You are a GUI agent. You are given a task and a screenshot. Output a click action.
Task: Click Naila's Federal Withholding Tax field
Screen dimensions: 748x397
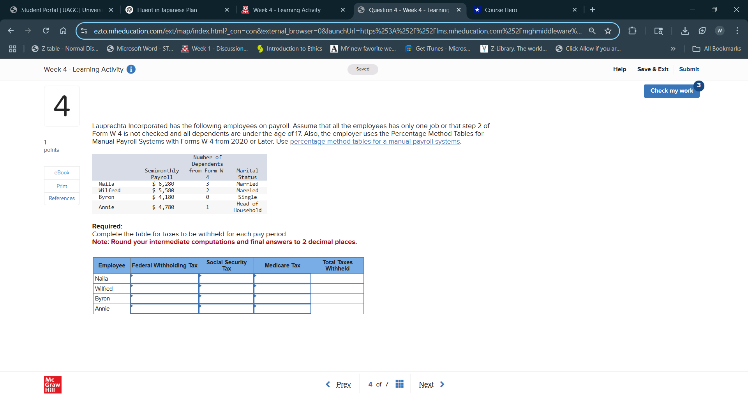164,278
